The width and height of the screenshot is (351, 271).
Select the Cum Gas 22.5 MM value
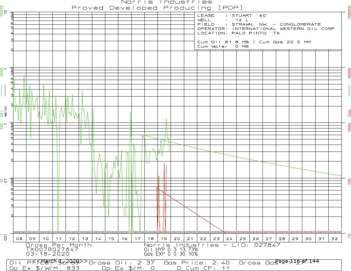pos(285,42)
